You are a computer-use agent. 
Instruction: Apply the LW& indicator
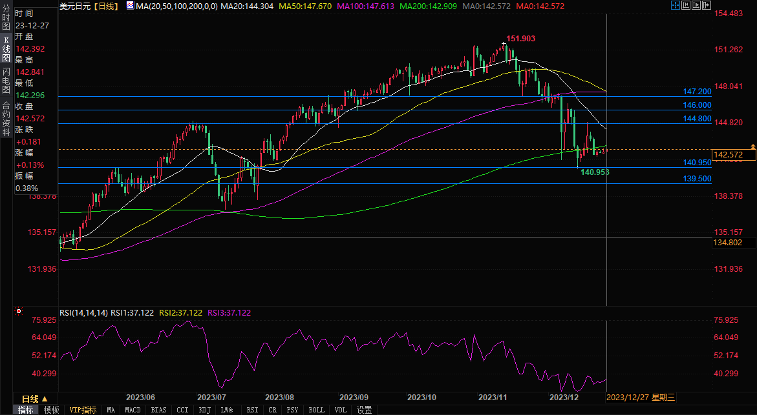(x=227, y=410)
